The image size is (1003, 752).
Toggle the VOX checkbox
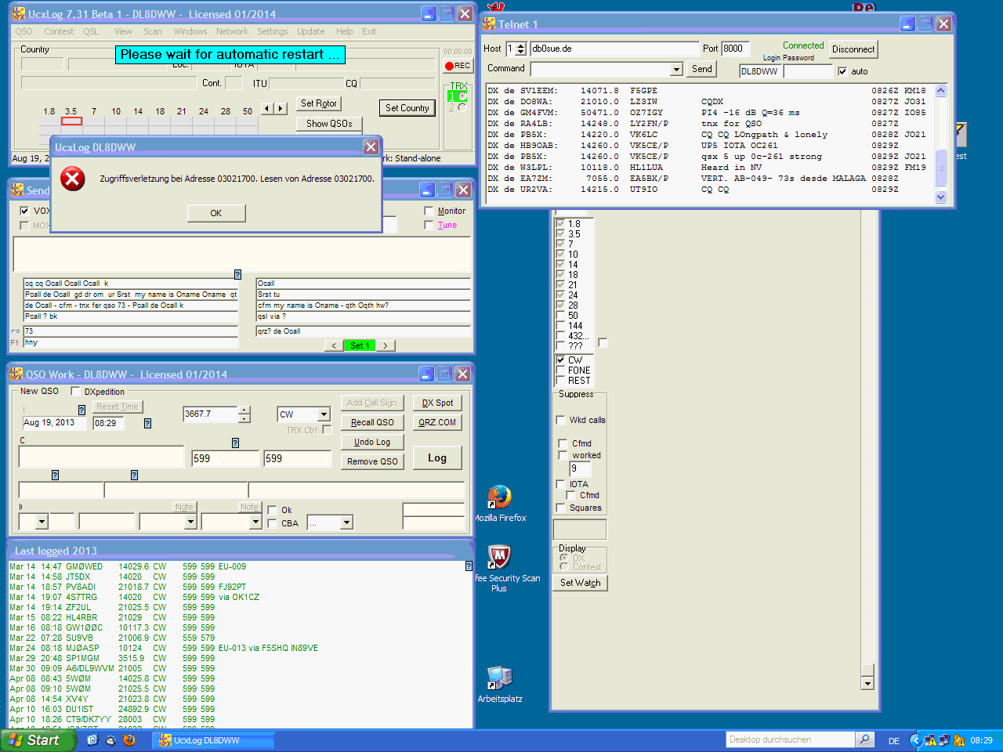[x=24, y=211]
